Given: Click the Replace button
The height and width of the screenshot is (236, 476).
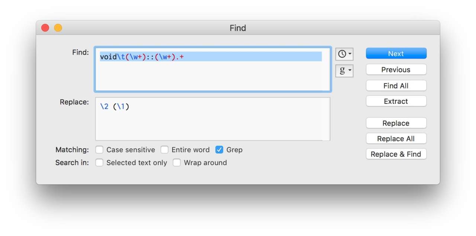Looking at the screenshot, I should point(396,123).
